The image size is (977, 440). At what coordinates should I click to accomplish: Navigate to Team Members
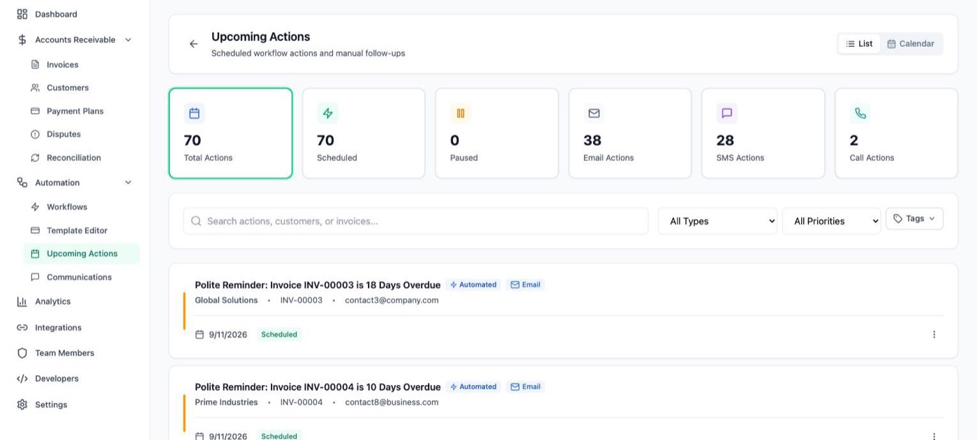75,353
